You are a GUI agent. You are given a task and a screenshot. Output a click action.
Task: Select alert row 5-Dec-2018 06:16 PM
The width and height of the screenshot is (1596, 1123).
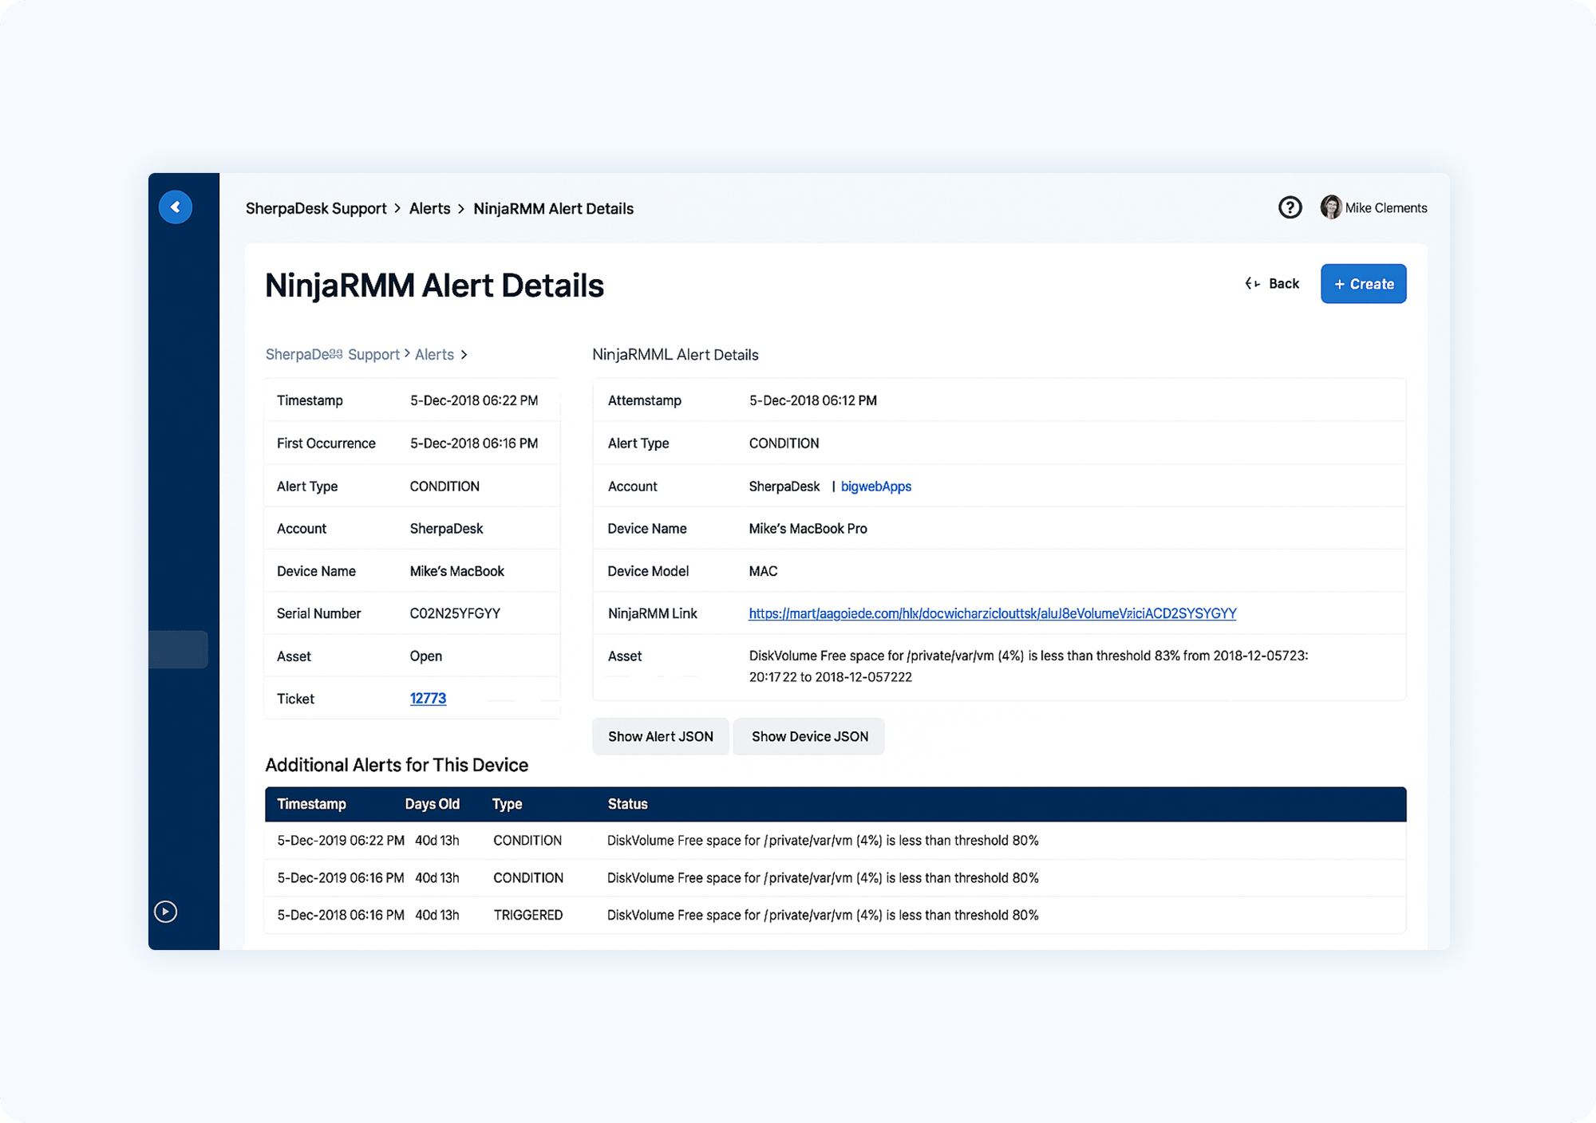click(836, 915)
